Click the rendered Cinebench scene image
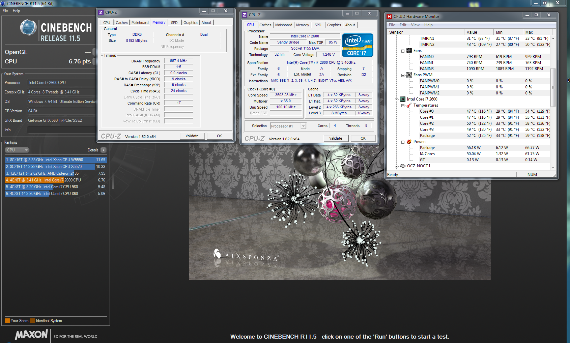This screenshot has width=570, height=343. pyautogui.click(x=340, y=212)
